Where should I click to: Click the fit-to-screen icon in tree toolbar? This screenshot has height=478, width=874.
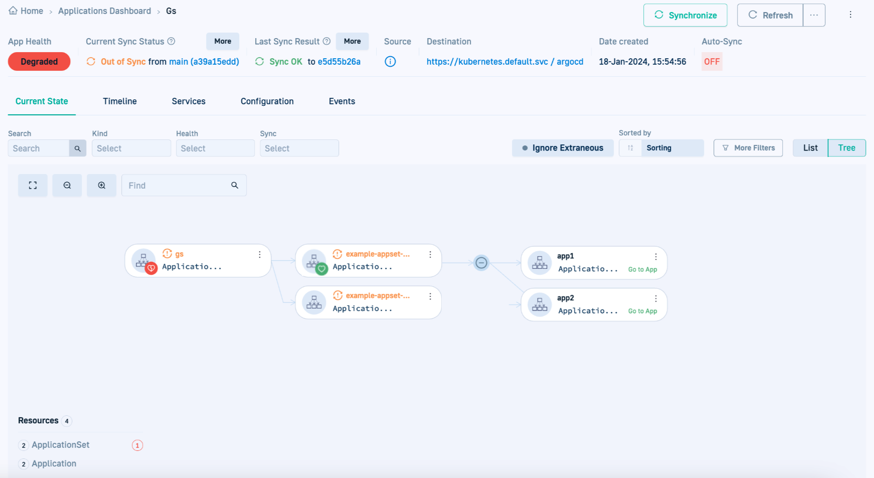[x=33, y=186]
